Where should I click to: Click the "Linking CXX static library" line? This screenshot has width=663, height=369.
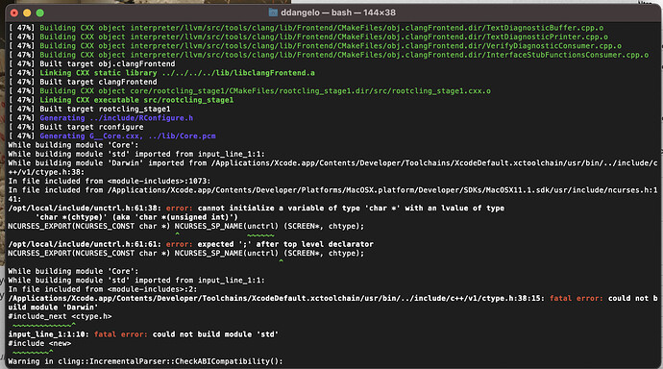tap(161, 73)
